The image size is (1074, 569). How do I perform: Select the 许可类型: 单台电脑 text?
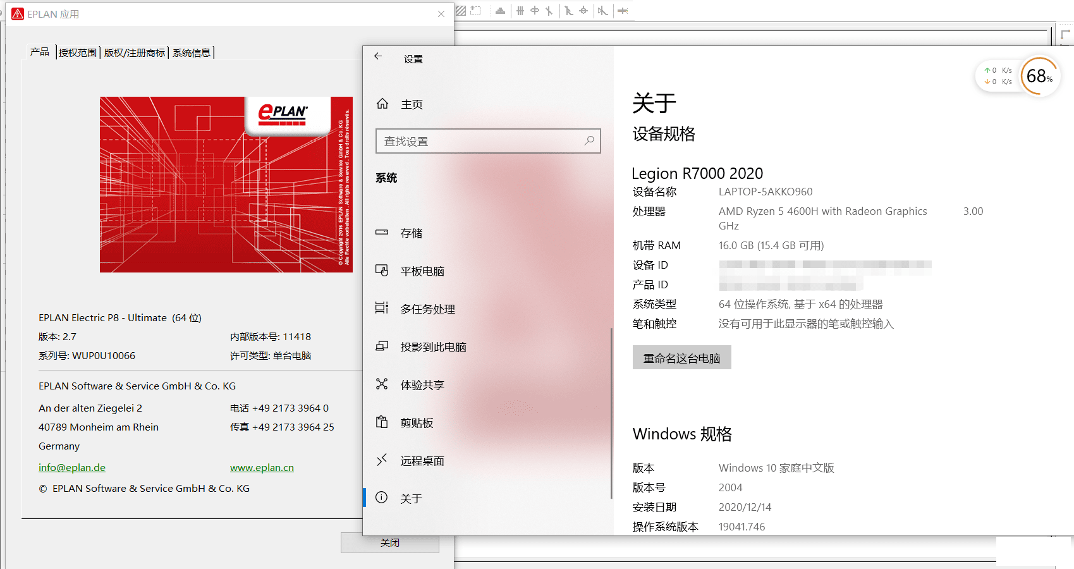271,355
